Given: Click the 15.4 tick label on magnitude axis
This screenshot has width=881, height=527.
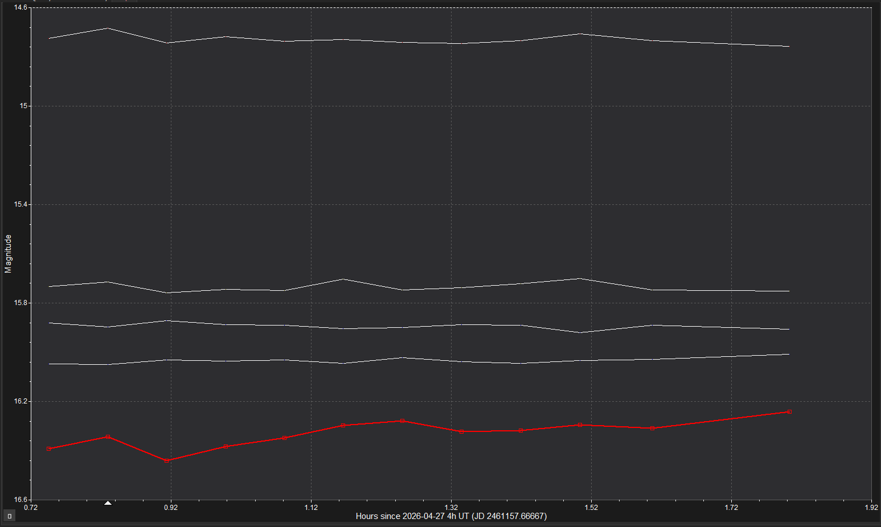Looking at the screenshot, I should pyautogui.click(x=21, y=204).
